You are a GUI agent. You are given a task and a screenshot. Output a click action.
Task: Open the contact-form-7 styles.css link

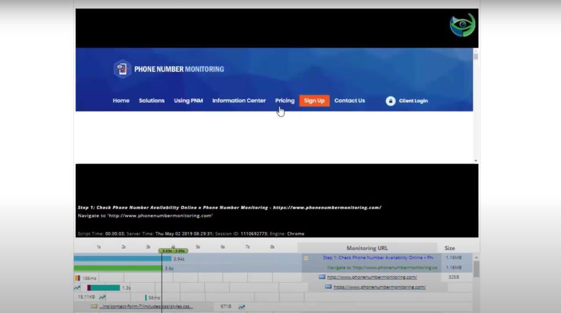[146, 306]
